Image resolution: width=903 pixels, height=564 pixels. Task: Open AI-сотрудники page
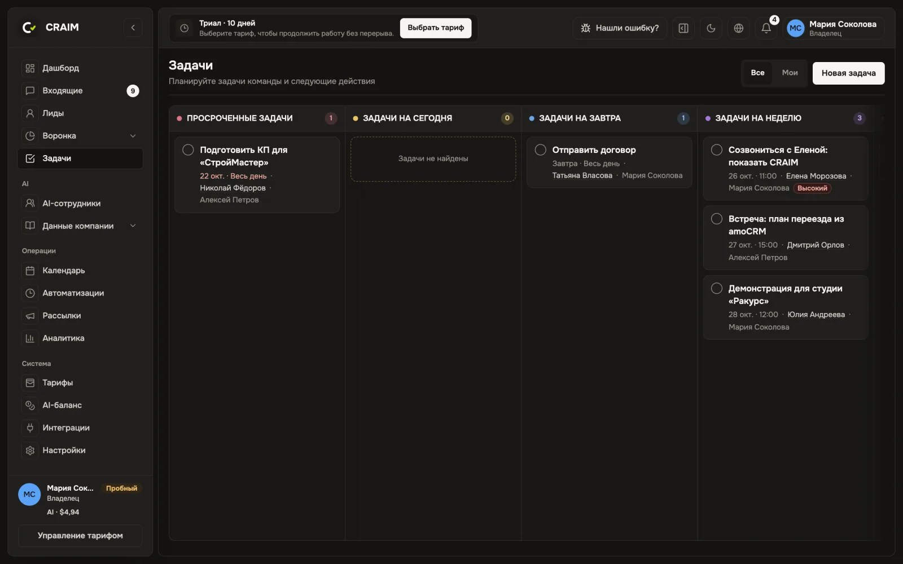80,204
